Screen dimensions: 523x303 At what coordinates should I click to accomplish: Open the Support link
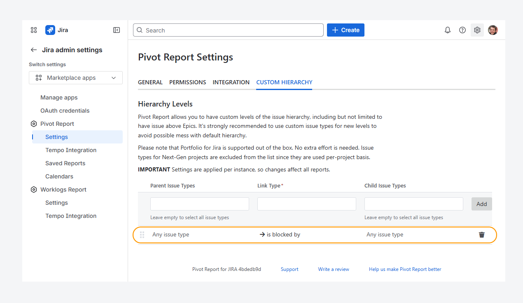click(290, 269)
